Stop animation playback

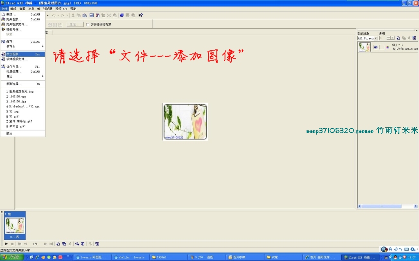(x=12, y=244)
